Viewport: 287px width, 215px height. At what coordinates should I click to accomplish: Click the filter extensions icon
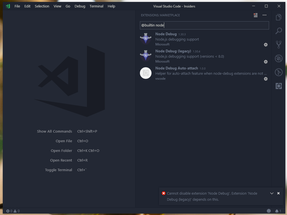coord(255,15)
